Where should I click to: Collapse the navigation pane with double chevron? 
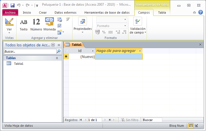(59, 45)
